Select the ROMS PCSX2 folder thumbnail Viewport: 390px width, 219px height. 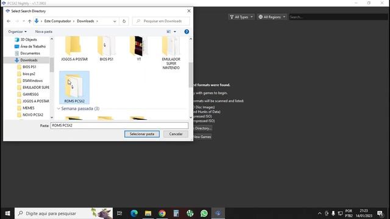74,87
